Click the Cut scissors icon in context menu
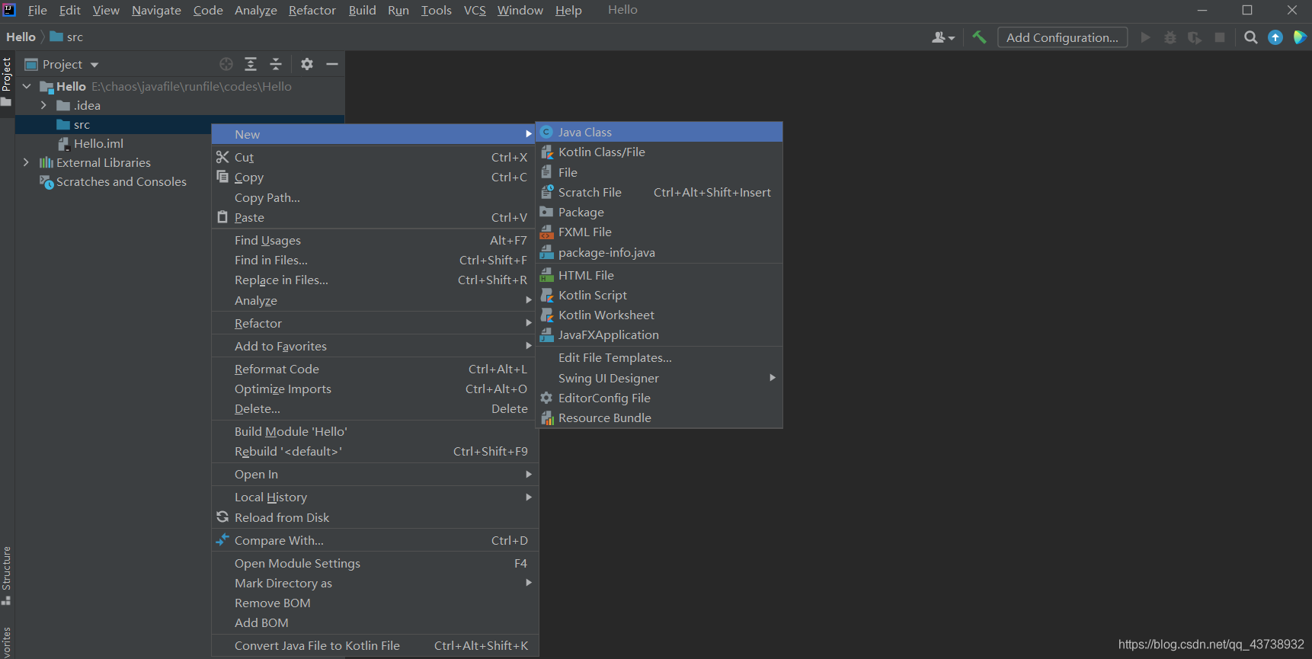 pos(222,157)
